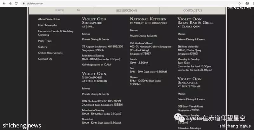Viewport: 254px width, 130px height.
Task: Select 2 Orchard Turn, Singapore 238801 text
Action: (x=102, y=105)
